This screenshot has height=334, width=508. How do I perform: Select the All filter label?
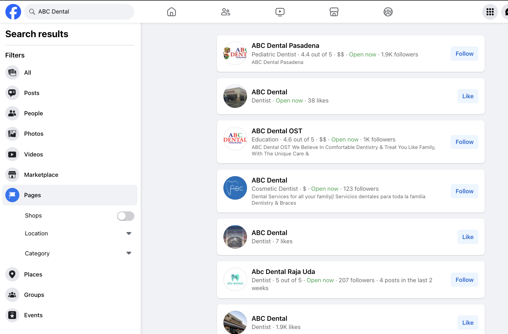click(28, 73)
